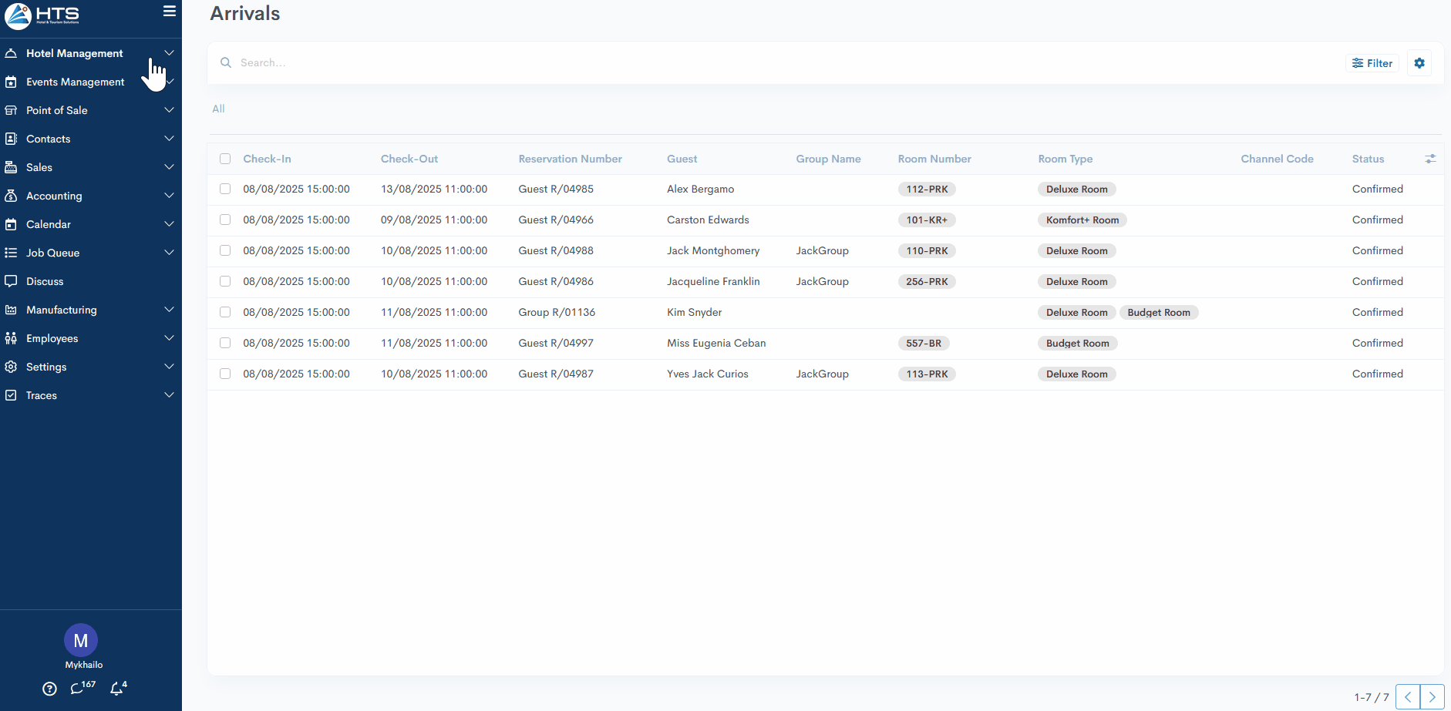This screenshot has height=711, width=1451.
Task: Expand the Settings sidebar chevron
Action: [x=169, y=367]
